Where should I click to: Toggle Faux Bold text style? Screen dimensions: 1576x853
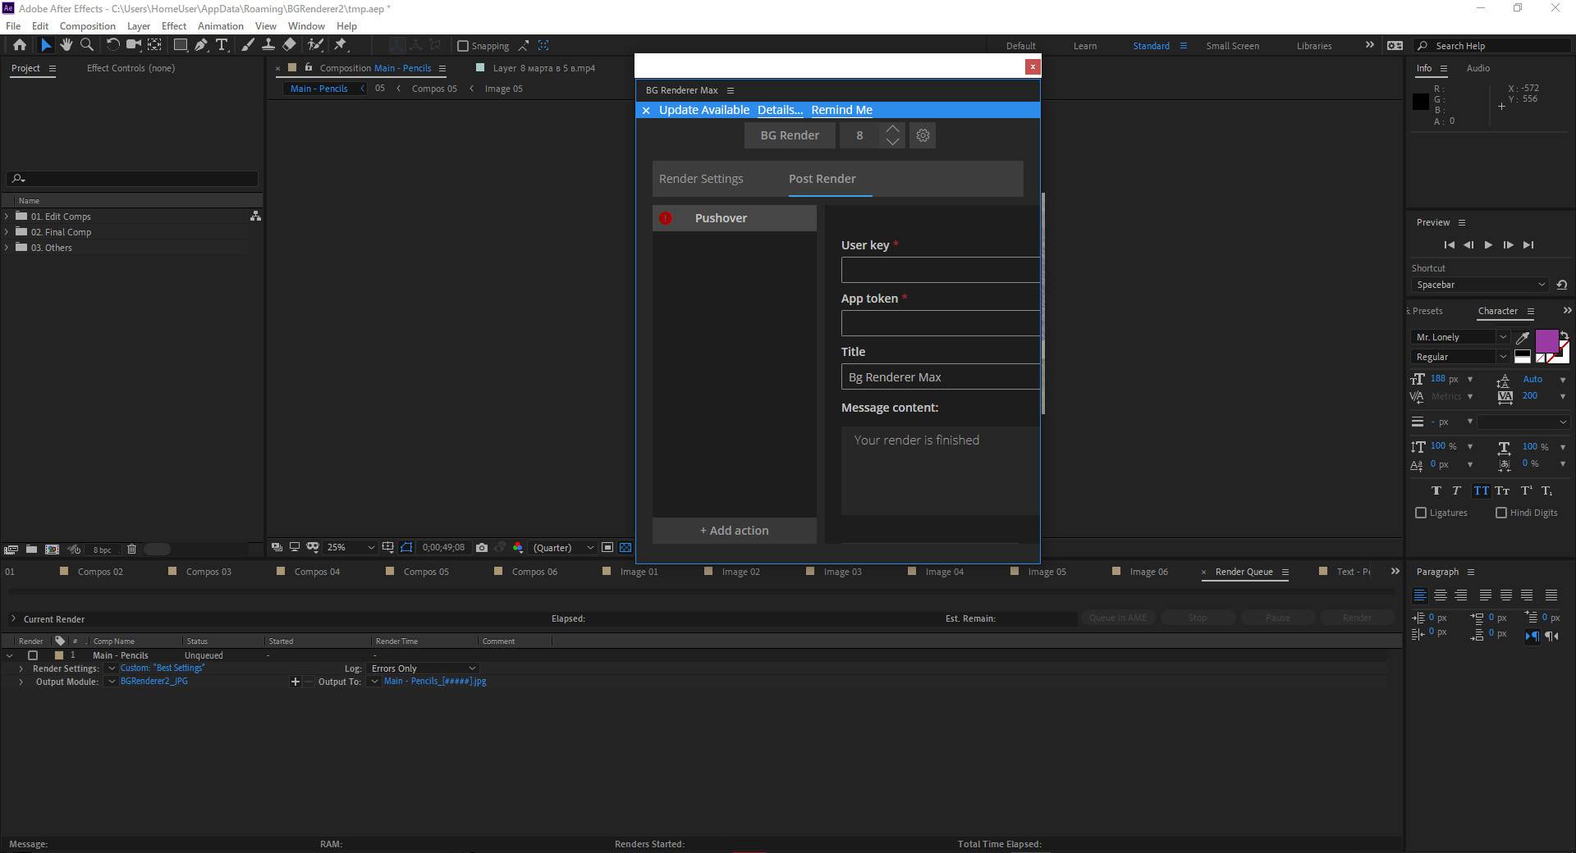point(1436,490)
